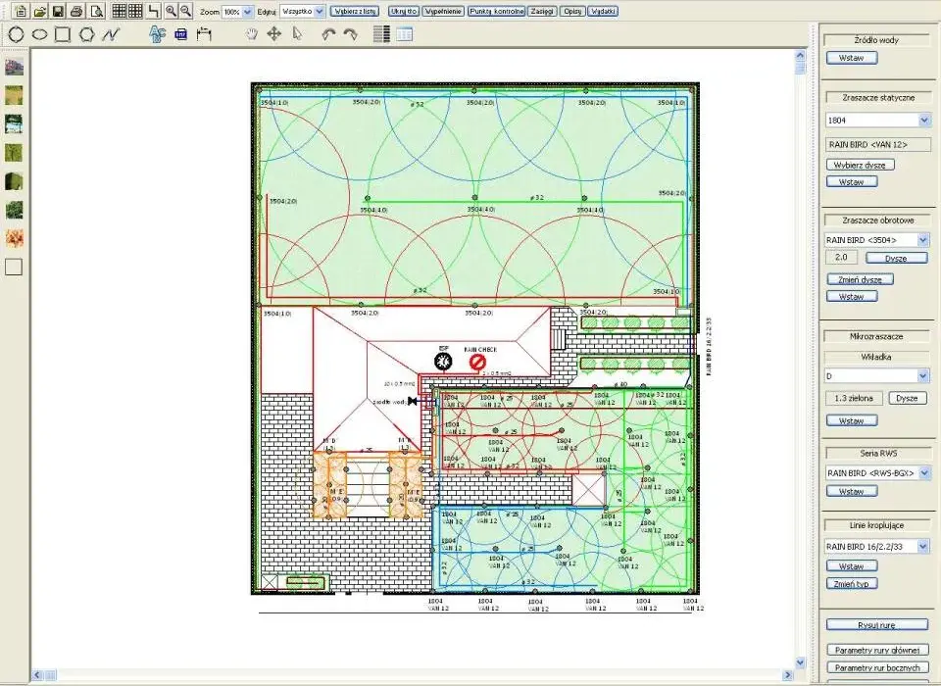Screen dimensions: 941x686
Task: Click the 'Rysuj rurę' button
Action: tap(876, 625)
